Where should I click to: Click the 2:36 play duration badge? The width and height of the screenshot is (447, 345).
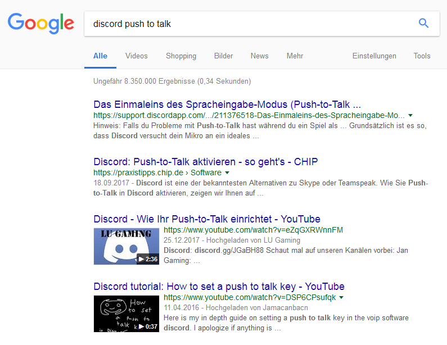click(148, 259)
